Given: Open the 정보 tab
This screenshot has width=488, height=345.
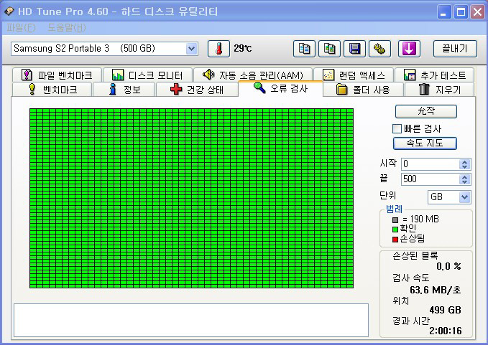Looking at the screenshot, I should tap(124, 90).
